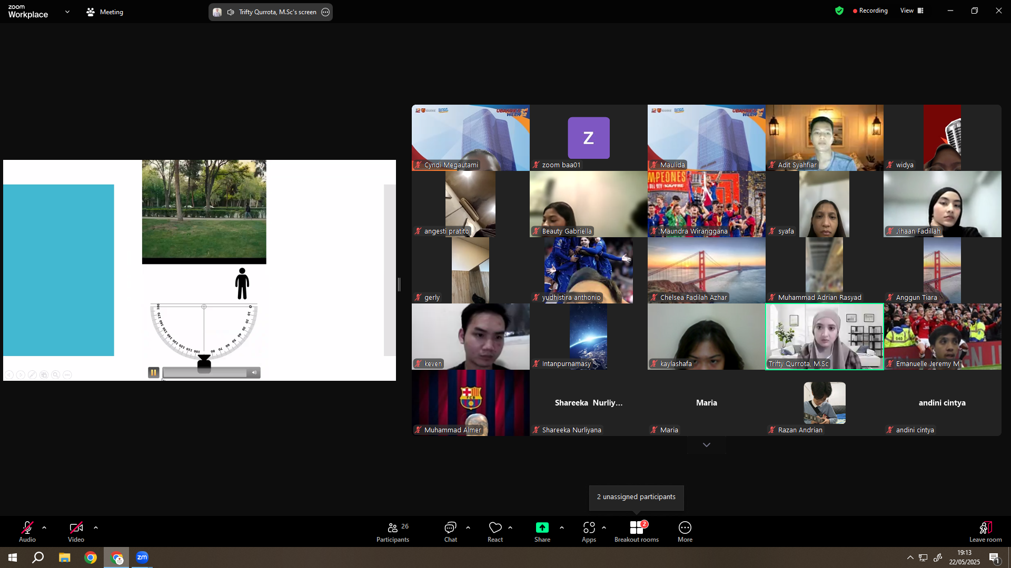Screen dimensions: 1011x568
Task: Select Trifty Qurrota, M.Sc video tile
Action: click(x=825, y=337)
